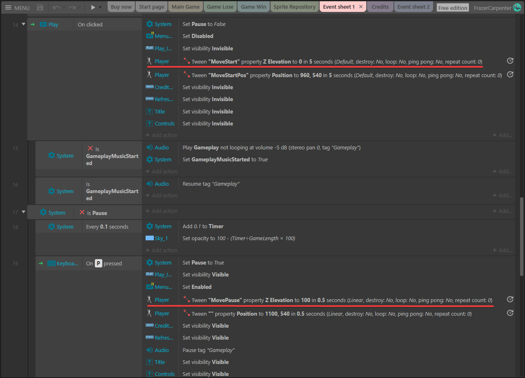This screenshot has width=525, height=378.
Task: Toggle inverted Is GameplayMusicStarted condition in event 15
Action: tap(90, 148)
